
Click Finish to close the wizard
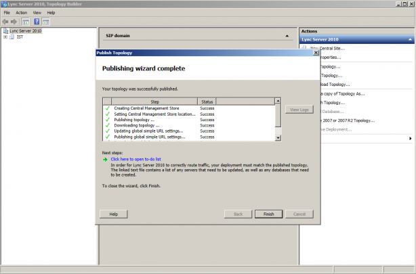(268, 214)
